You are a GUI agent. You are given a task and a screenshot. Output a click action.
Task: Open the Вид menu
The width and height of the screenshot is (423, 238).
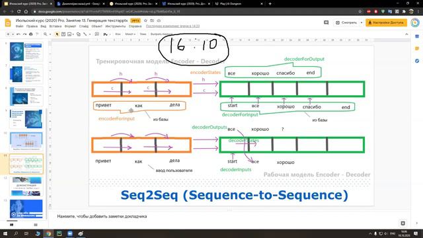point(44,26)
